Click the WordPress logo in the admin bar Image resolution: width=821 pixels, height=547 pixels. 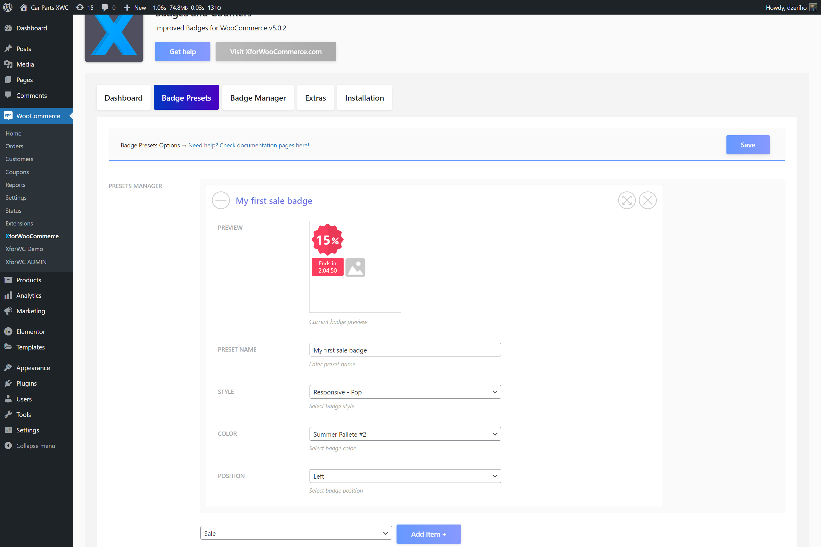[x=7, y=7]
